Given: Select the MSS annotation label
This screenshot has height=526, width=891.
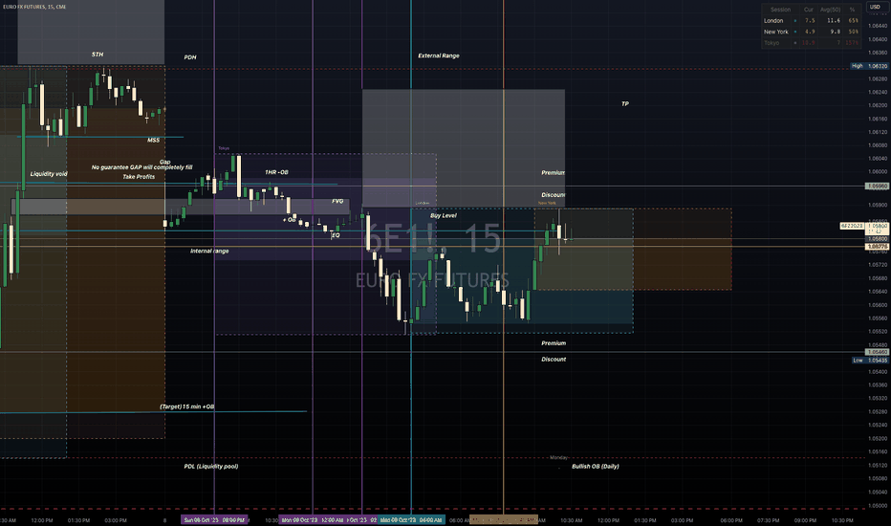Looking at the screenshot, I should click(x=153, y=140).
